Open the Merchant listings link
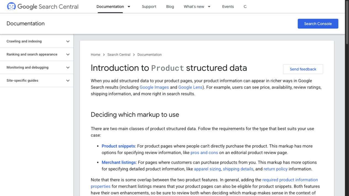Screen dimensions: 349x196 click(x=119, y=162)
